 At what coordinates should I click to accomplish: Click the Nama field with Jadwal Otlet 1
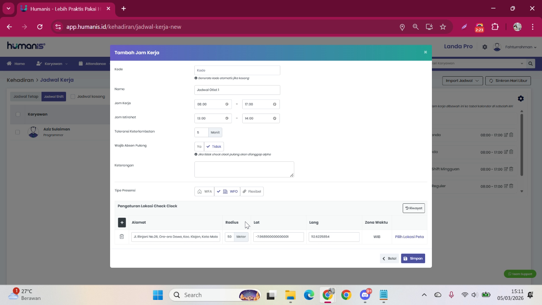click(237, 90)
